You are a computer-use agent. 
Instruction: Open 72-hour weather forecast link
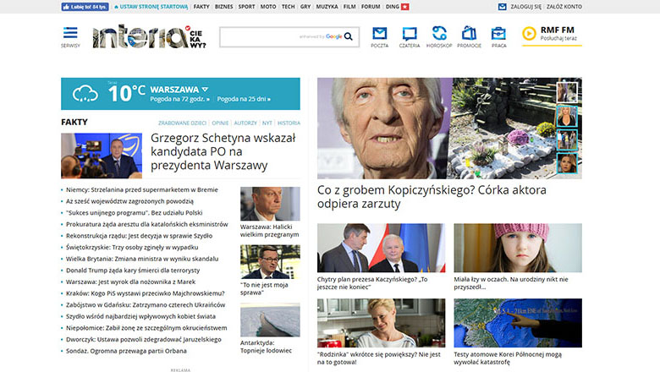tap(179, 100)
